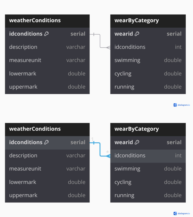Click the key icon next to wearid in top diagram

[137, 34]
